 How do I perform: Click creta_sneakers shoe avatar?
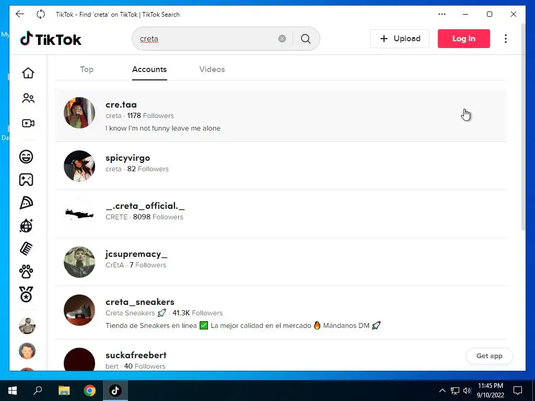click(x=79, y=310)
